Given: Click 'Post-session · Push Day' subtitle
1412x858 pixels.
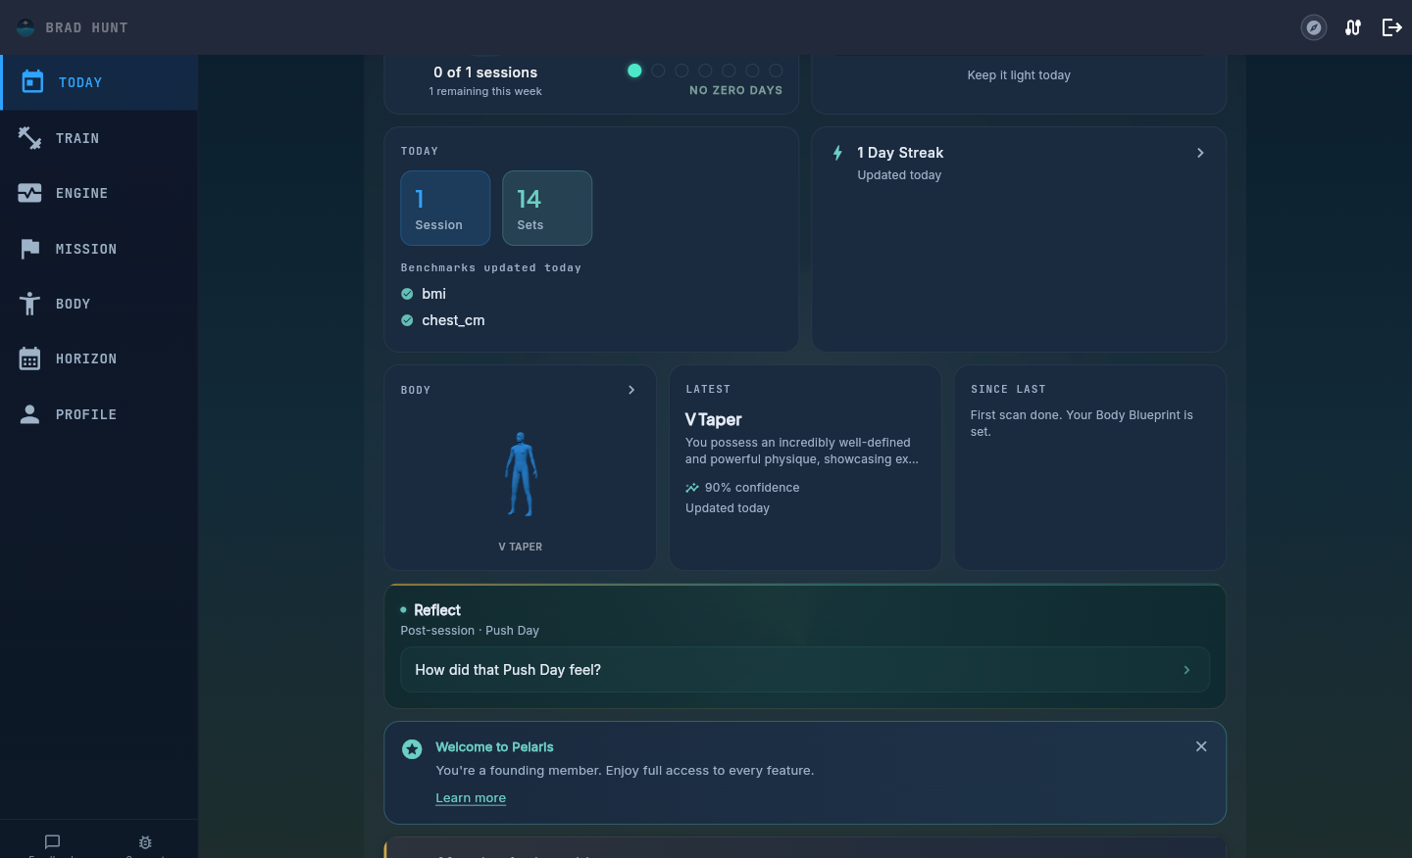Looking at the screenshot, I should click(x=470, y=631).
